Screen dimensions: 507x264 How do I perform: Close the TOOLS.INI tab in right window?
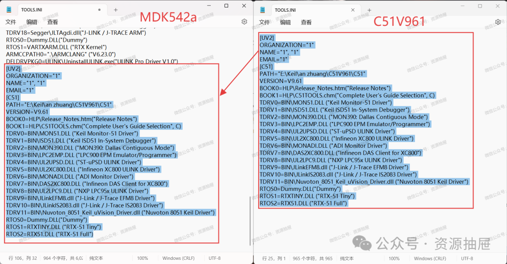pos(353,10)
